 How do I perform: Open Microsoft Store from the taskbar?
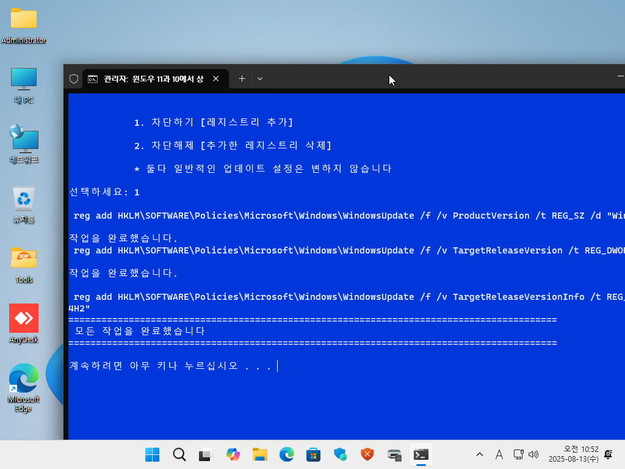click(313, 454)
